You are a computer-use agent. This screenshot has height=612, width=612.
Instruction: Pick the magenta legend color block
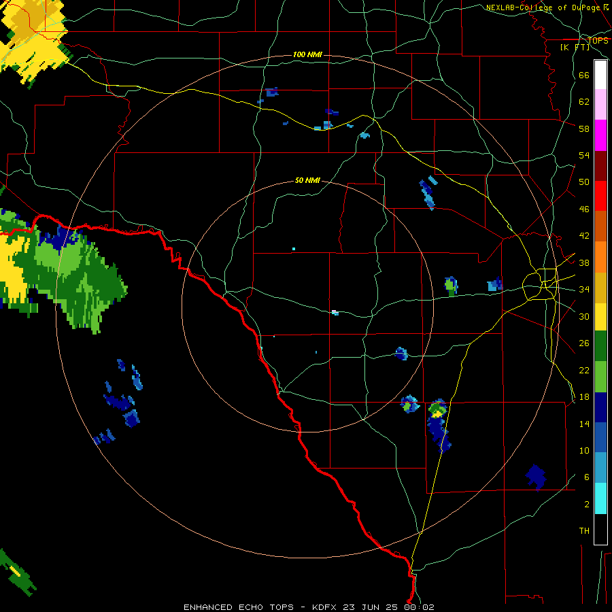tap(600, 135)
